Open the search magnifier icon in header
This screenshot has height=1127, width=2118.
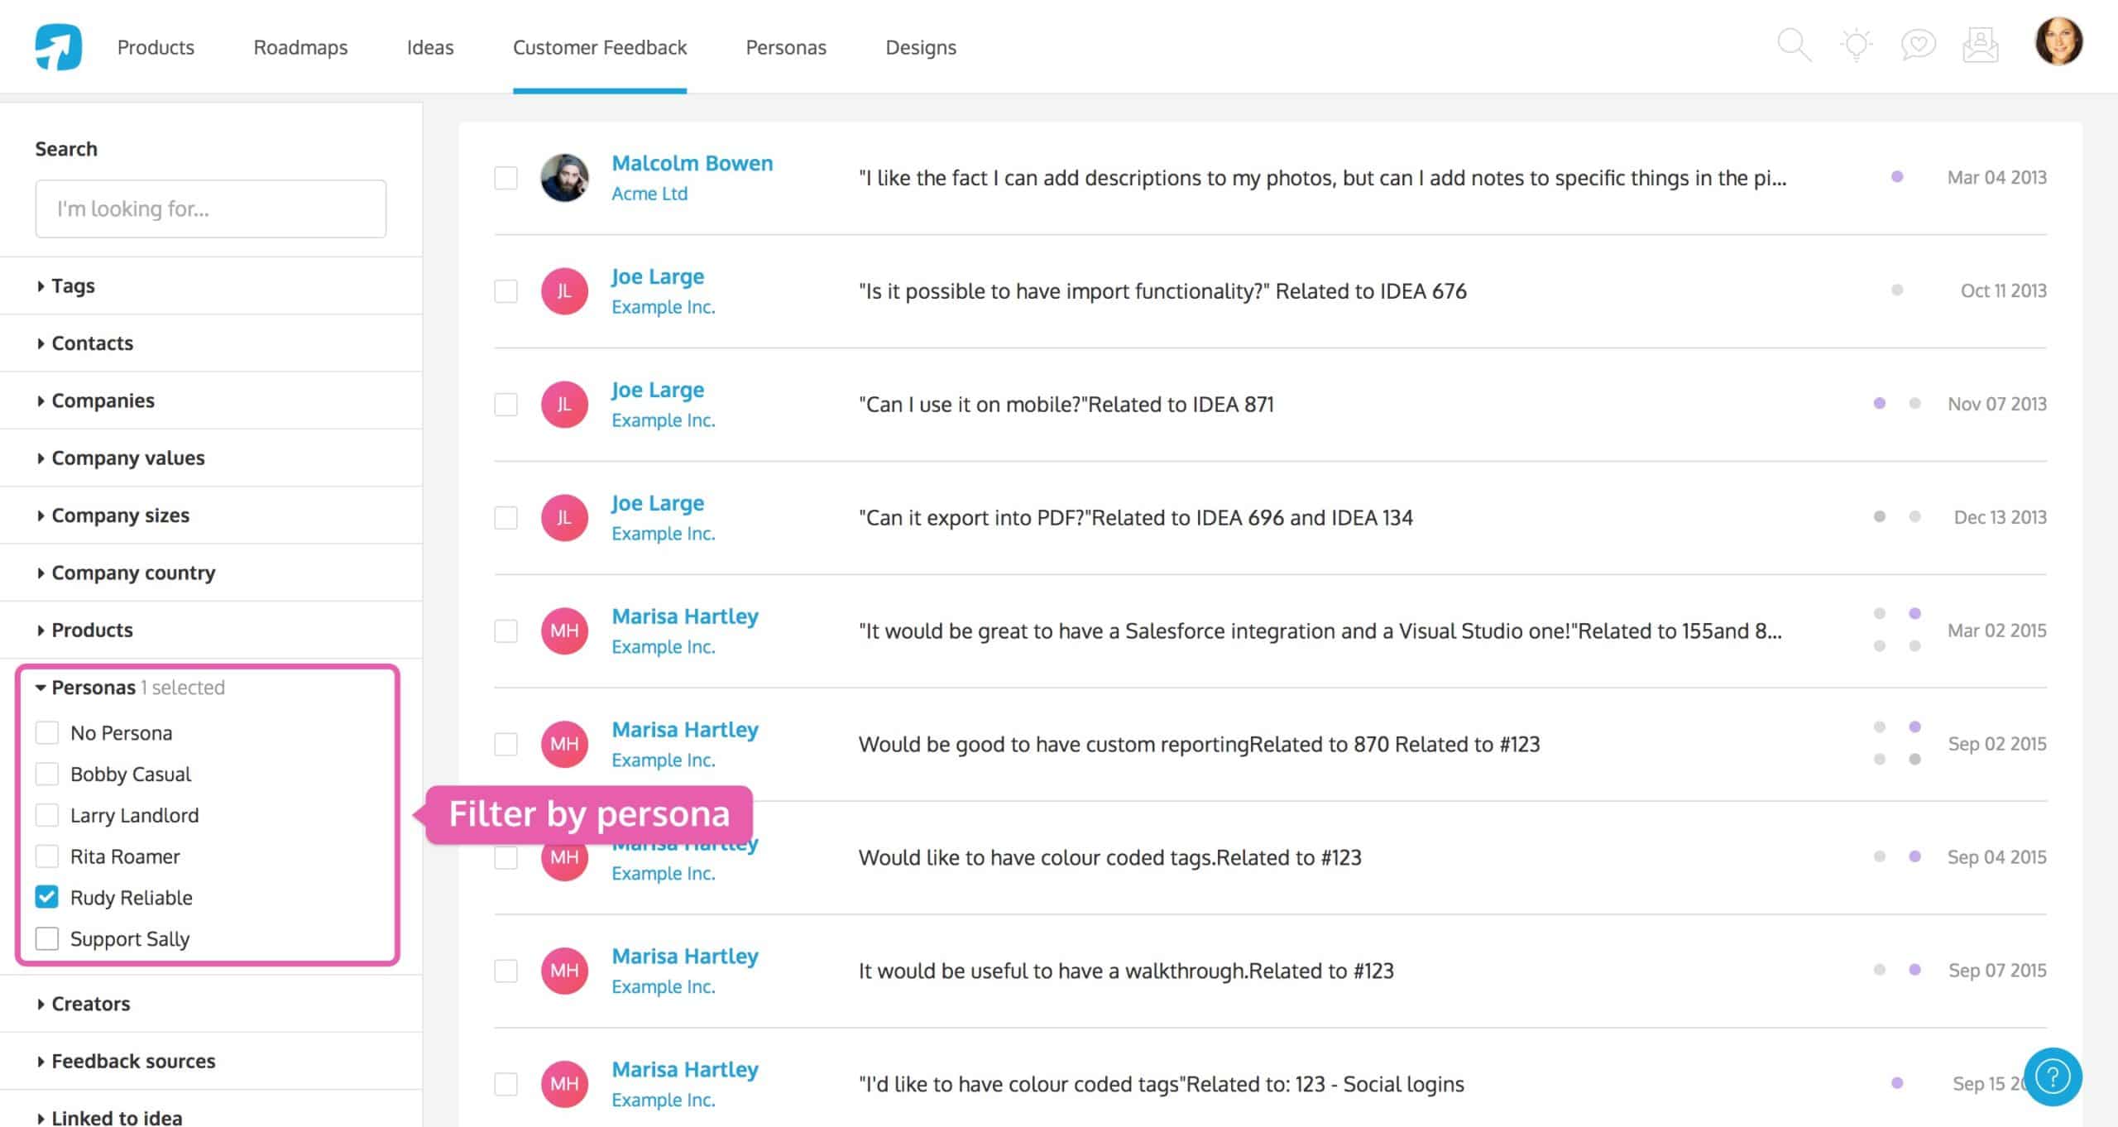pos(1795,45)
